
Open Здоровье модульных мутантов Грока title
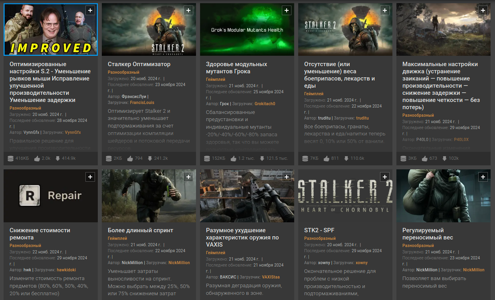tap(237, 68)
